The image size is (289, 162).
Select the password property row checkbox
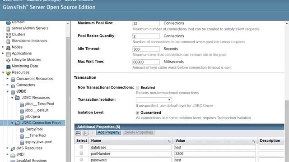[x=81, y=159]
